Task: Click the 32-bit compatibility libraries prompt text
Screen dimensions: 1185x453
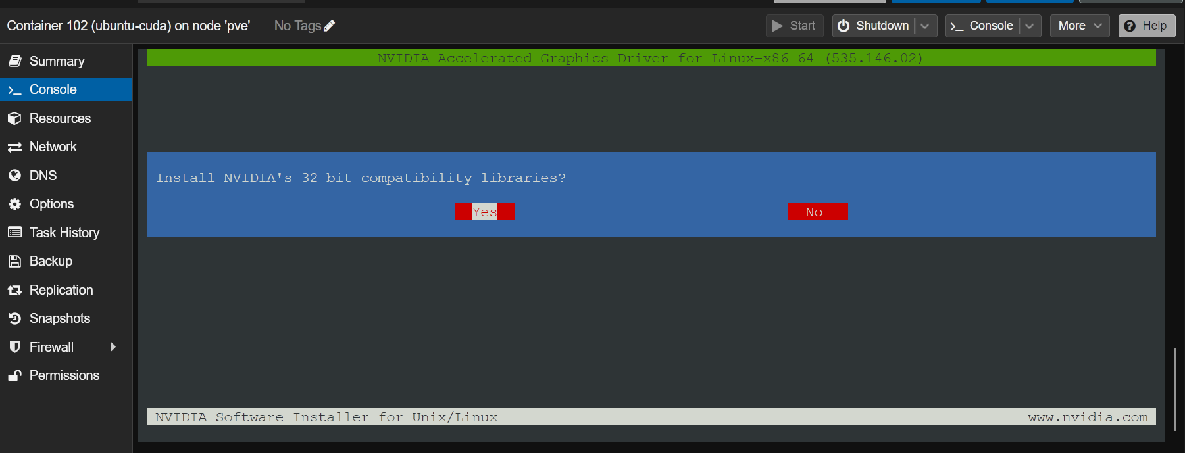Action: [x=361, y=178]
